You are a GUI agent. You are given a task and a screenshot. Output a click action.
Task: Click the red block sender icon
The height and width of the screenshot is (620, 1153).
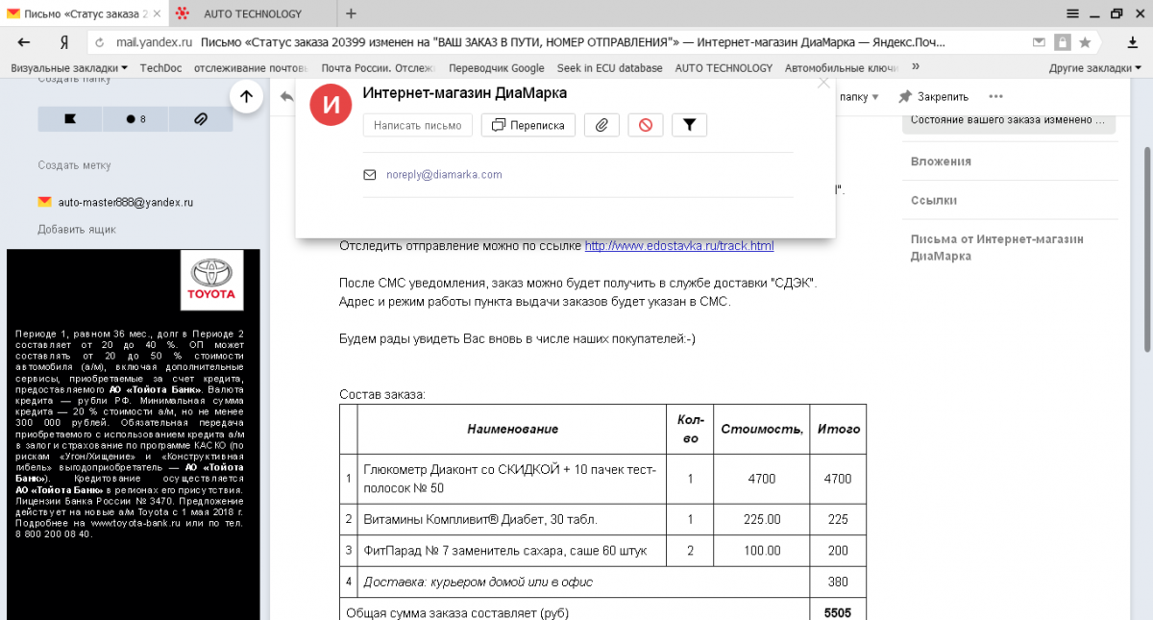646,125
